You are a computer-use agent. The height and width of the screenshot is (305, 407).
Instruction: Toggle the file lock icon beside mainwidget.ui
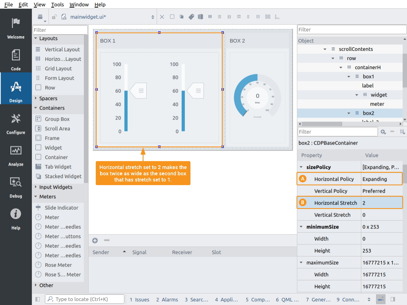[54, 17]
